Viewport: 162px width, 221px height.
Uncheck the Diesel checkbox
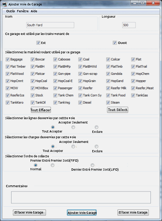click(80, 103)
